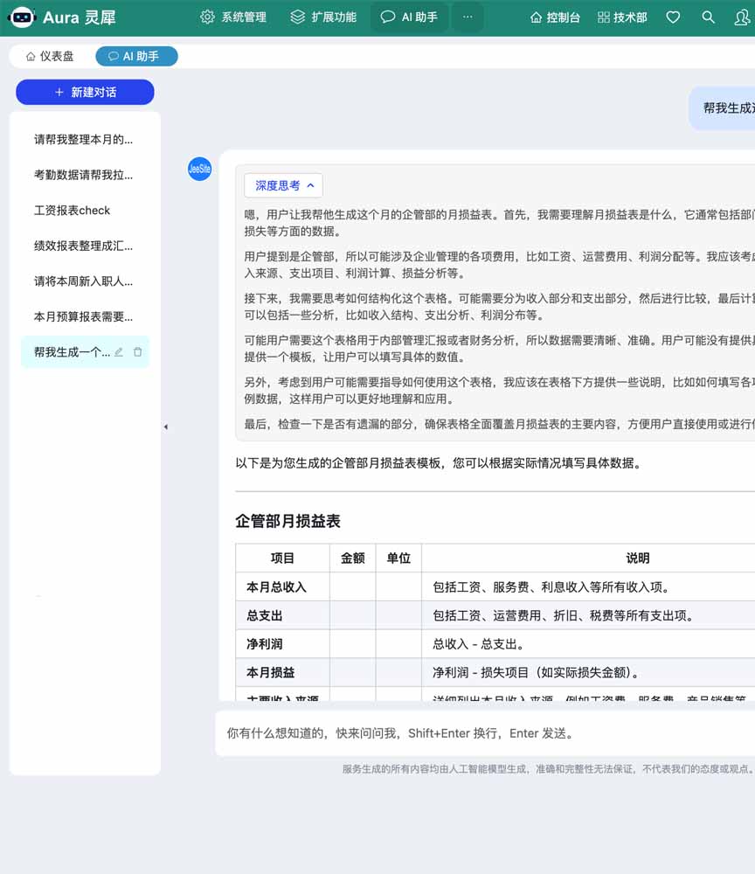The width and height of the screenshot is (755, 874).
Task: Click the 项目 column header
Action: click(x=282, y=558)
